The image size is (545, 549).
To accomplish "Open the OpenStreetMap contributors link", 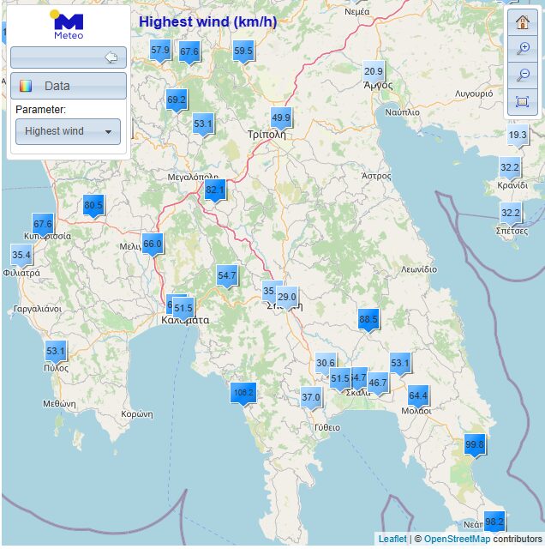I will pyautogui.click(x=457, y=539).
